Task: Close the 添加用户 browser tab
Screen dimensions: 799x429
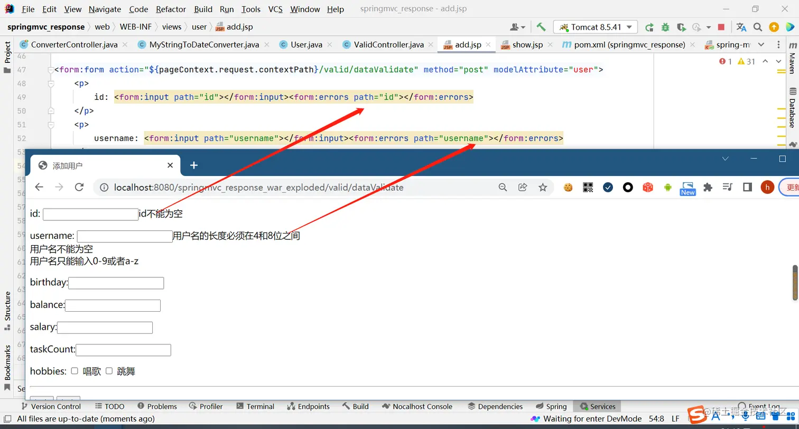Action: tap(170, 165)
